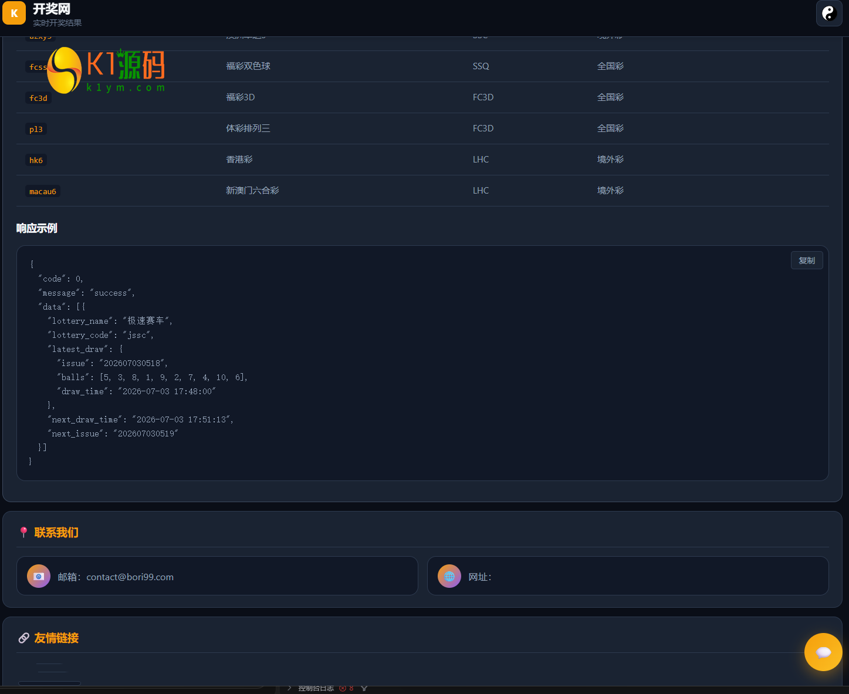Click the 网址 contact card label

coord(480,577)
